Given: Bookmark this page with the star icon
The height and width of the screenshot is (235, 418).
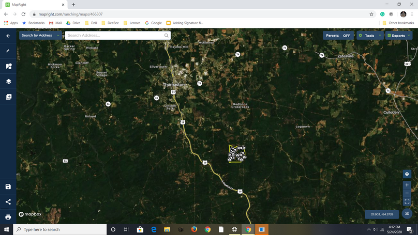Looking at the screenshot, I should click(371, 14).
